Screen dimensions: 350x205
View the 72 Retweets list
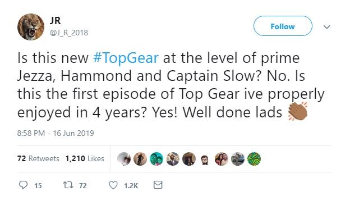coord(38,158)
